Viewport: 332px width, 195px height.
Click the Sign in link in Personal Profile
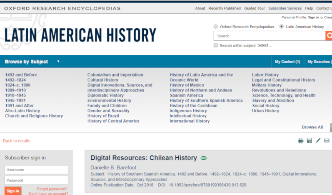[x=313, y=17]
